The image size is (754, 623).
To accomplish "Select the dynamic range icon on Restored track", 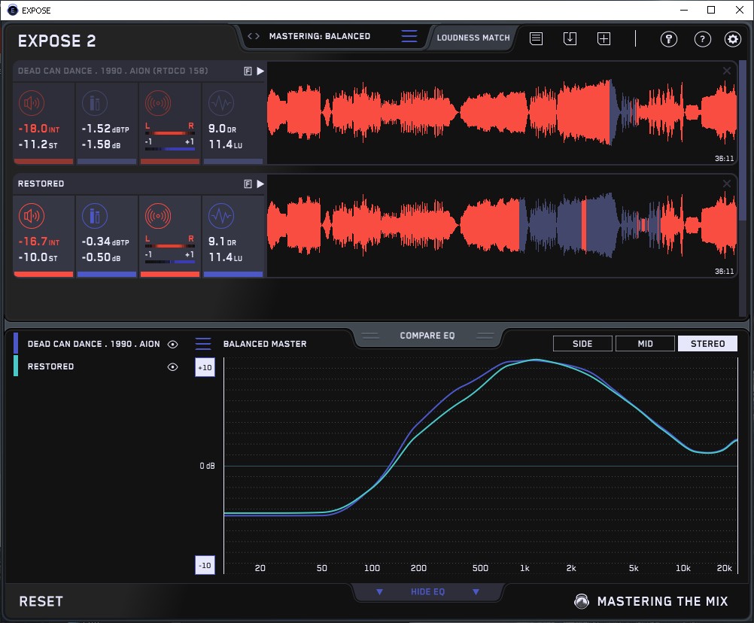I will tap(221, 216).
